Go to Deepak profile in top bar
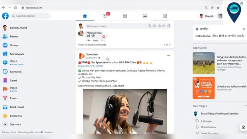The height and width of the screenshot is (139, 247). click(x=206, y=16)
